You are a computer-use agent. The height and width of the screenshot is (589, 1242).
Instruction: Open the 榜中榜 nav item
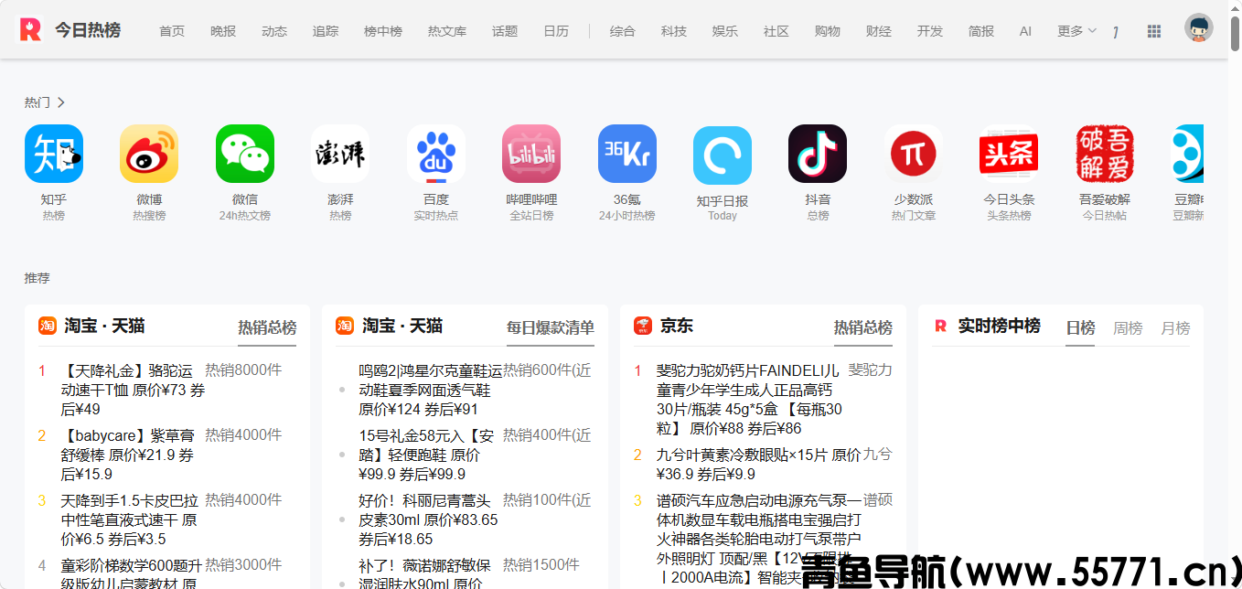[383, 31]
